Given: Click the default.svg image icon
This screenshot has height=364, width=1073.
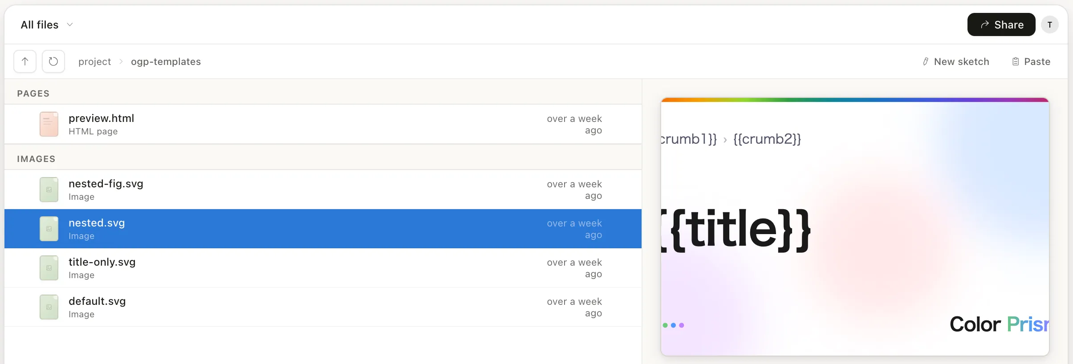Looking at the screenshot, I should coord(49,307).
